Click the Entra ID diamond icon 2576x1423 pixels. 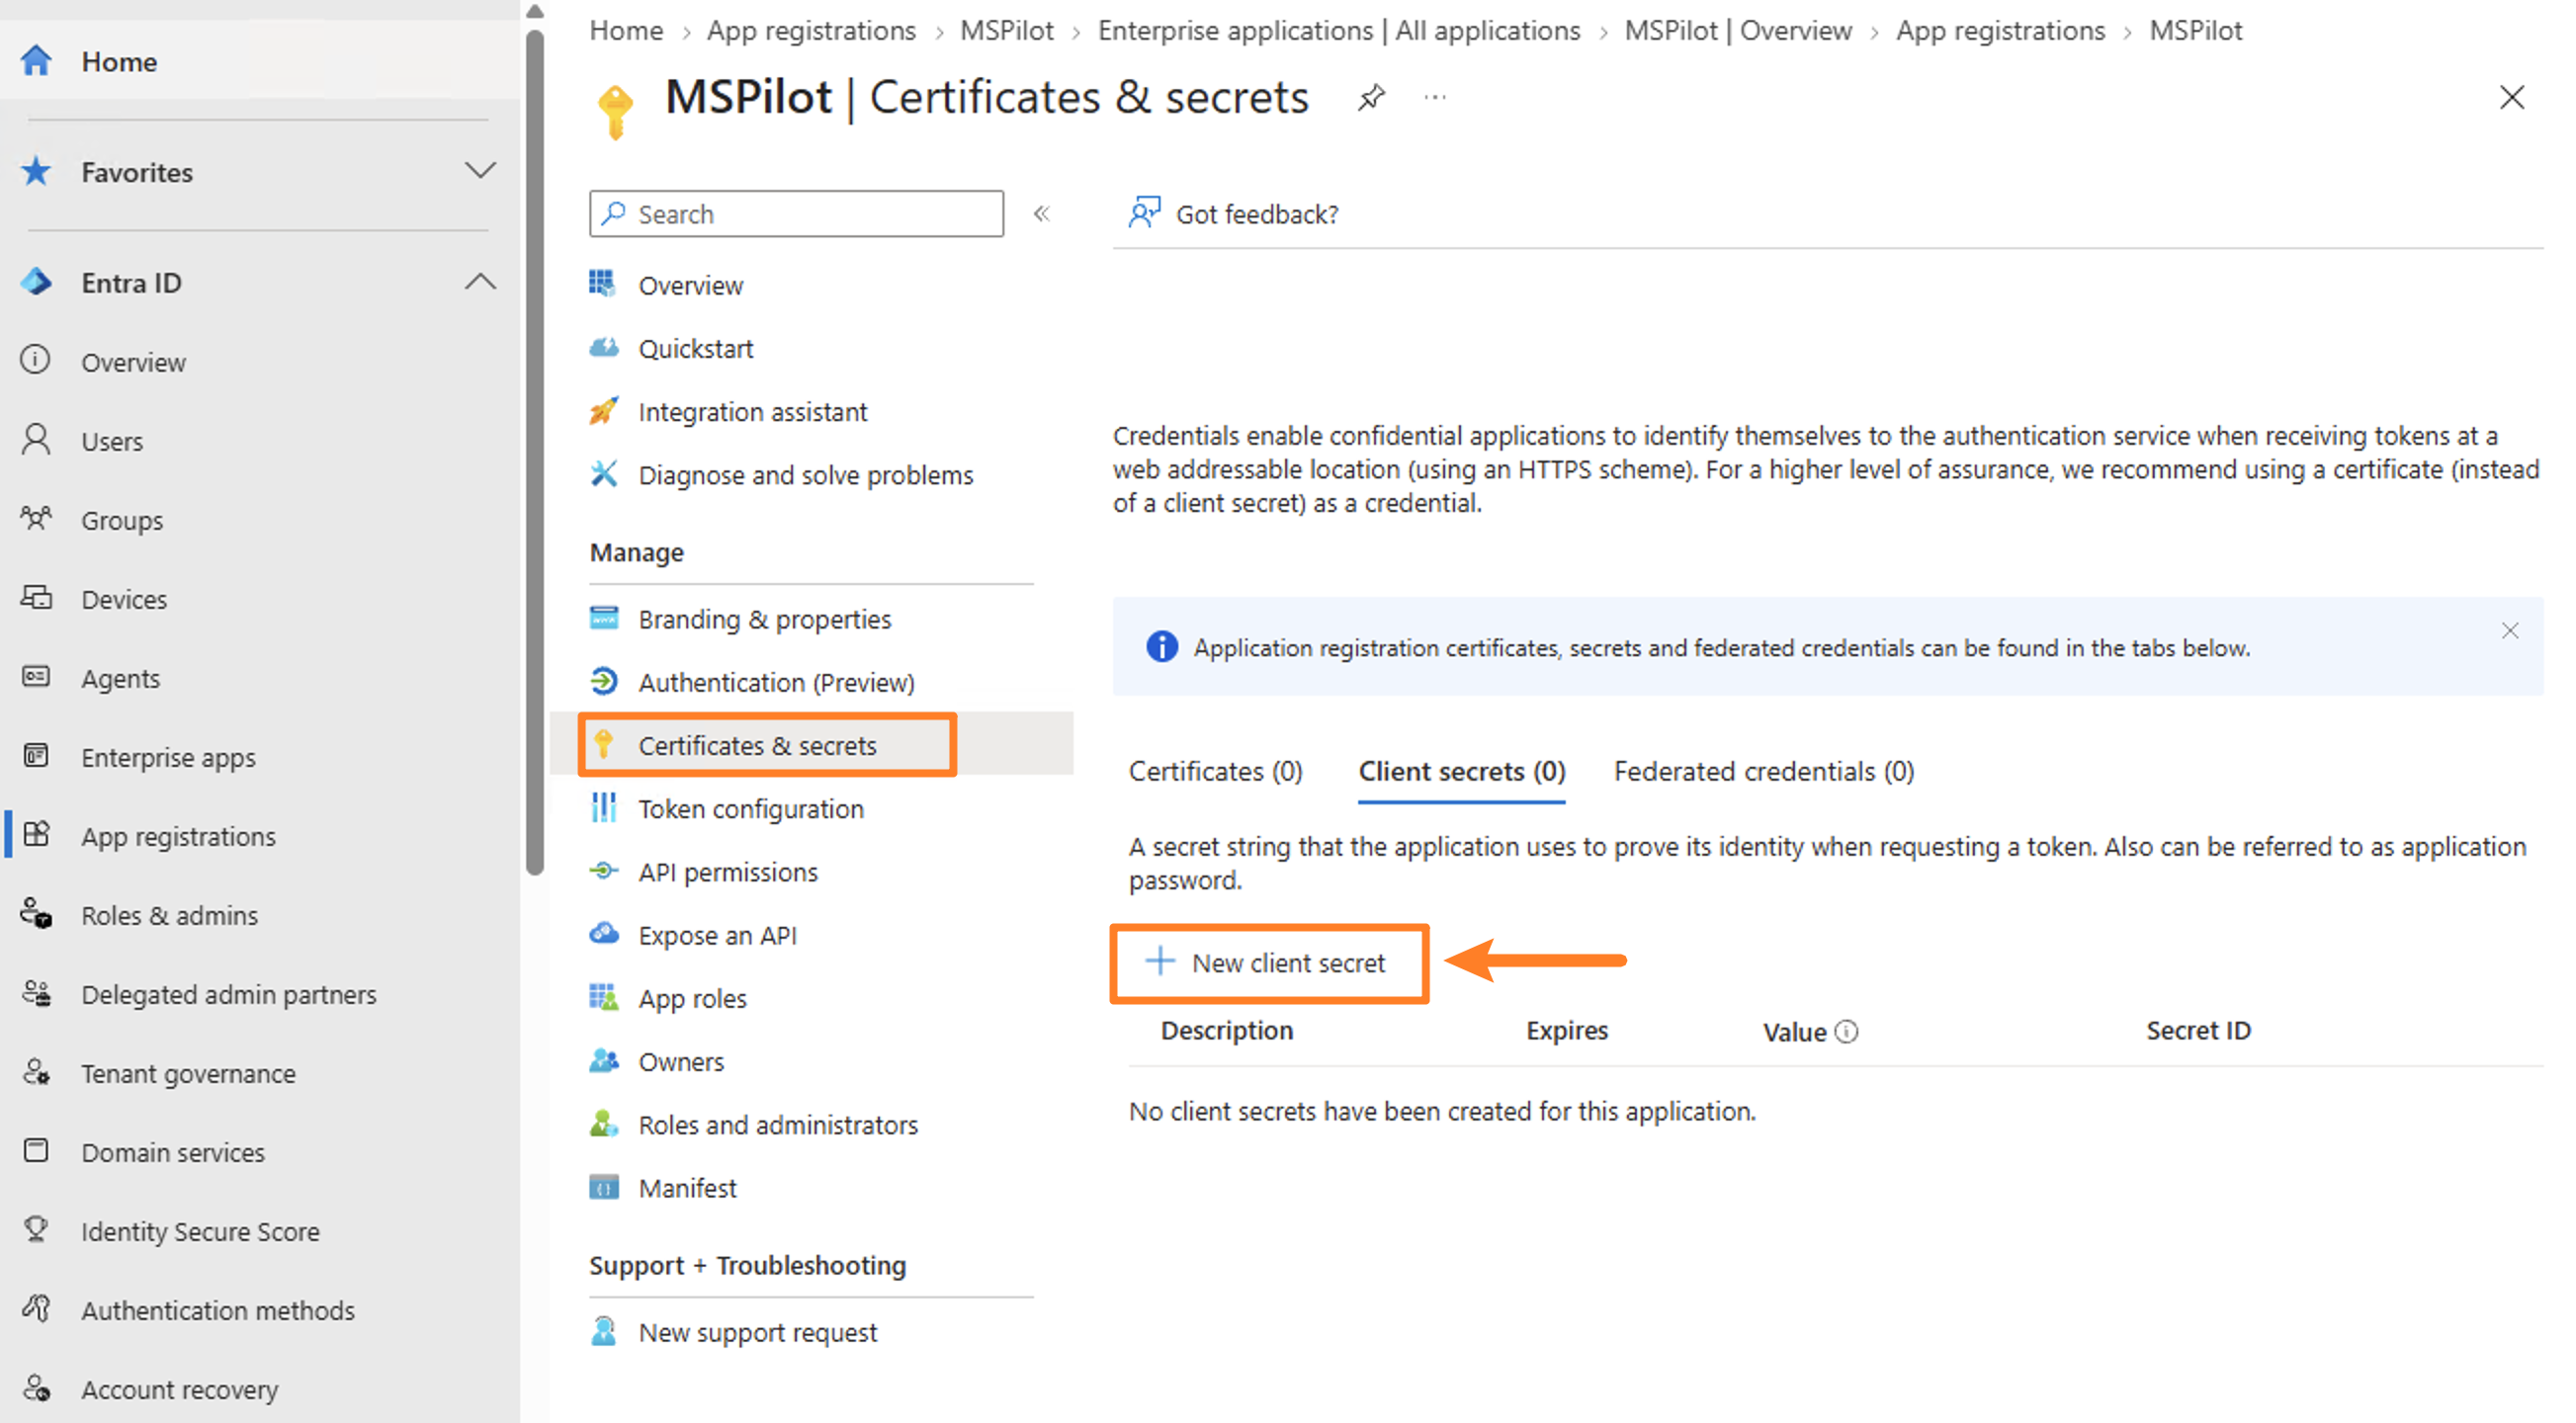point(36,282)
